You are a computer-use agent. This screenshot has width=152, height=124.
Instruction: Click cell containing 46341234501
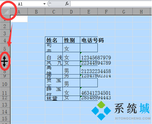point(89,91)
